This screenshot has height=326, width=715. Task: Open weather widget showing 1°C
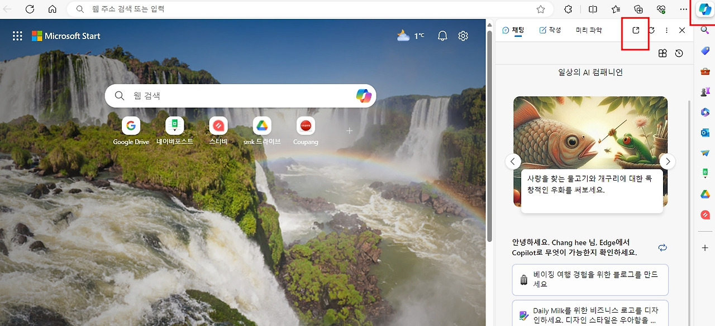pos(411,36)
